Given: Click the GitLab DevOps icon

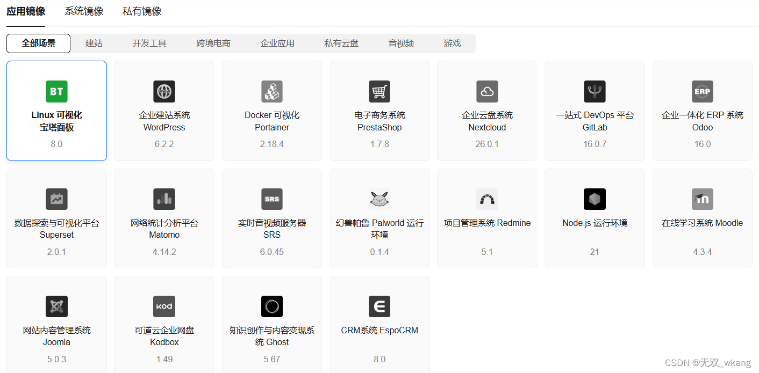Looking at the screenshot, I should (x=595, y=92).
